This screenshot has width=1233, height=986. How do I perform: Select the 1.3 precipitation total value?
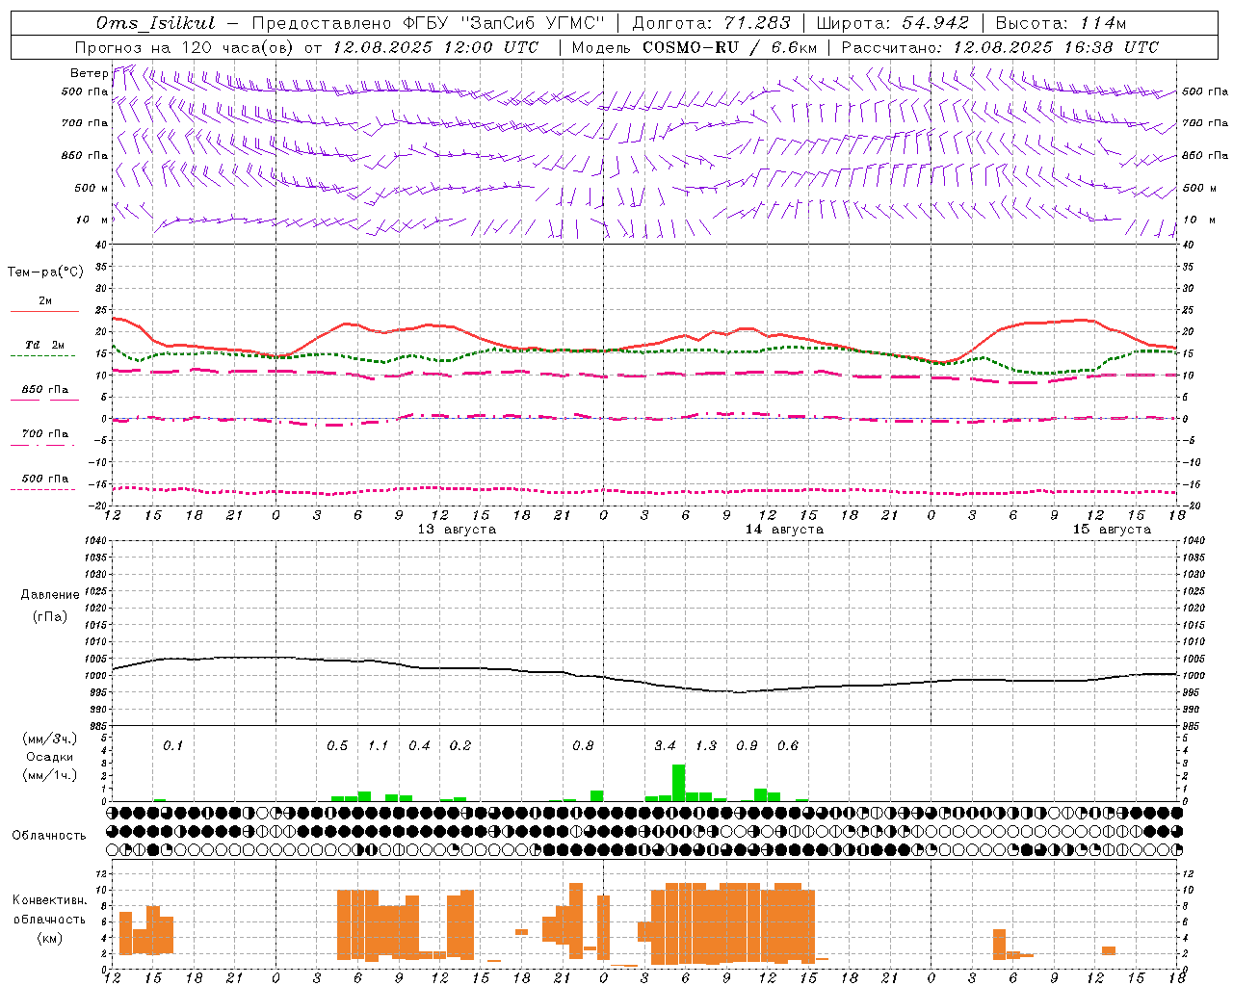pos(706,746)
